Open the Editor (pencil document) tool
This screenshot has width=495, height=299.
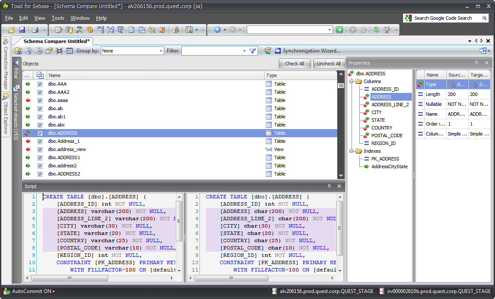tap(59, 30)
